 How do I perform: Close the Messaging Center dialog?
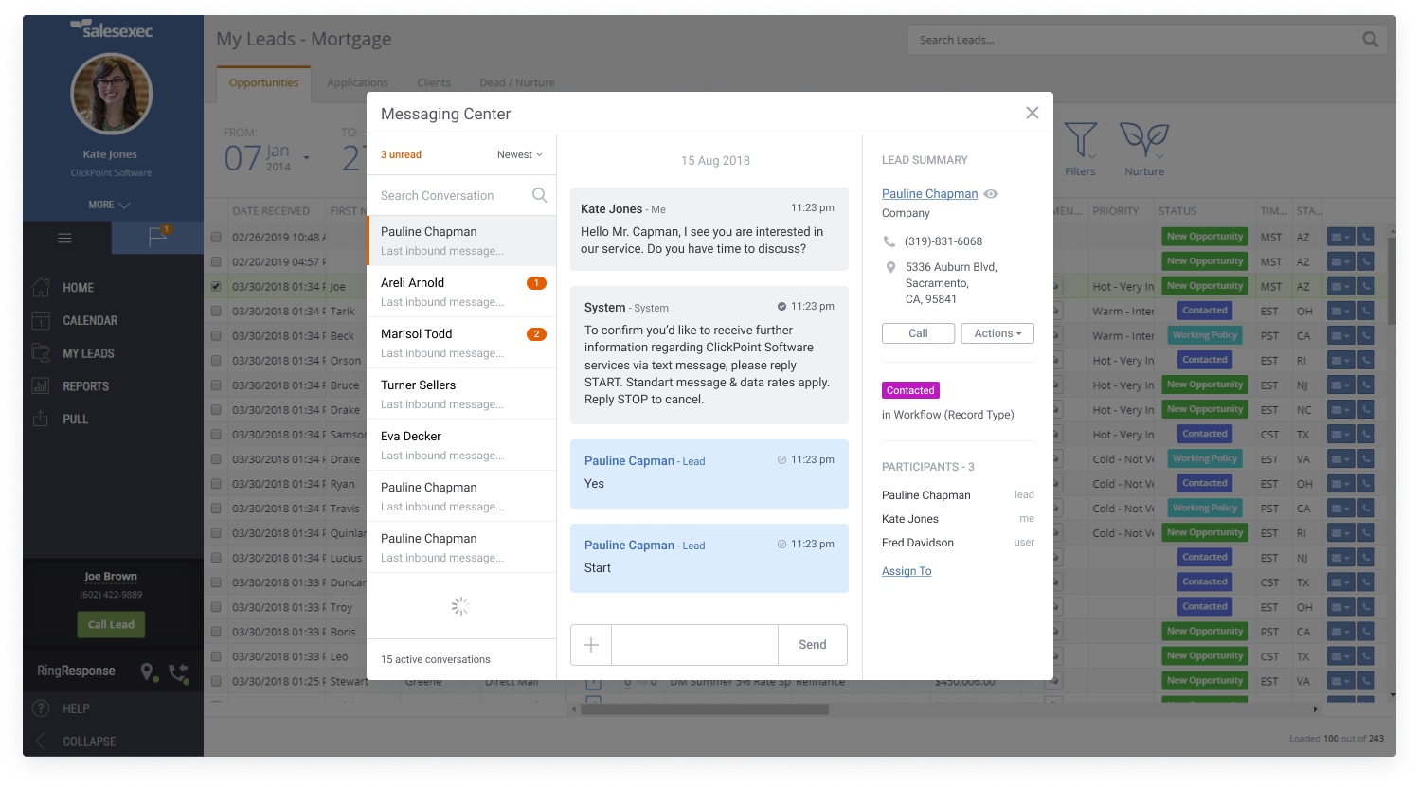1033,113
